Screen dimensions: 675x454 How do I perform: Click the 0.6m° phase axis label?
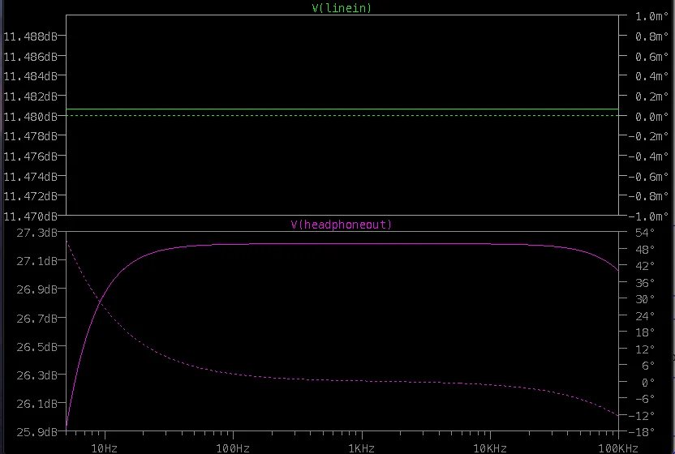pyautogui.click(x=651, y=57)
